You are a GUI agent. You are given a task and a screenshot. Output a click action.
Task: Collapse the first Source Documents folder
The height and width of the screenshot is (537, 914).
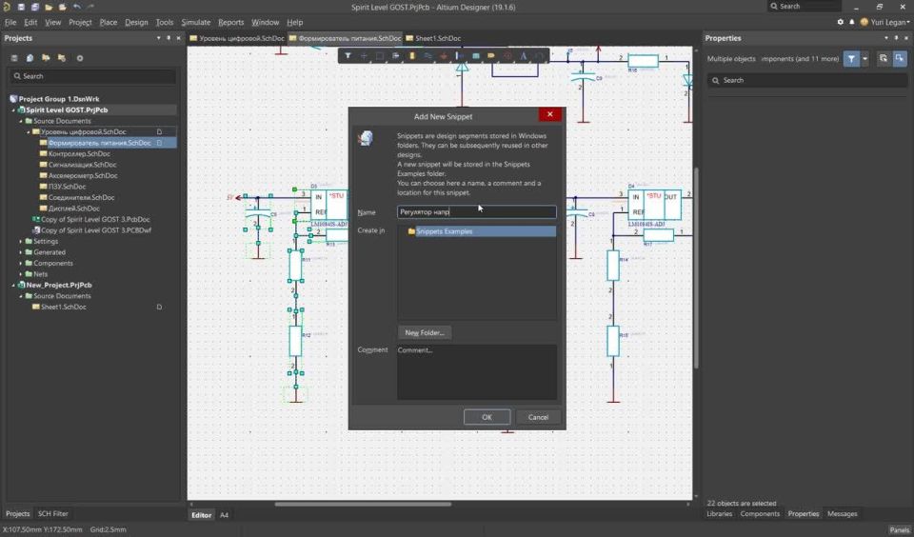[x=21, y=121]
